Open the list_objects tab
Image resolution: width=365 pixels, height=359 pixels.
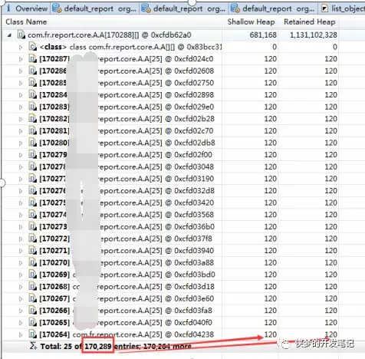(x=343, y=8)
